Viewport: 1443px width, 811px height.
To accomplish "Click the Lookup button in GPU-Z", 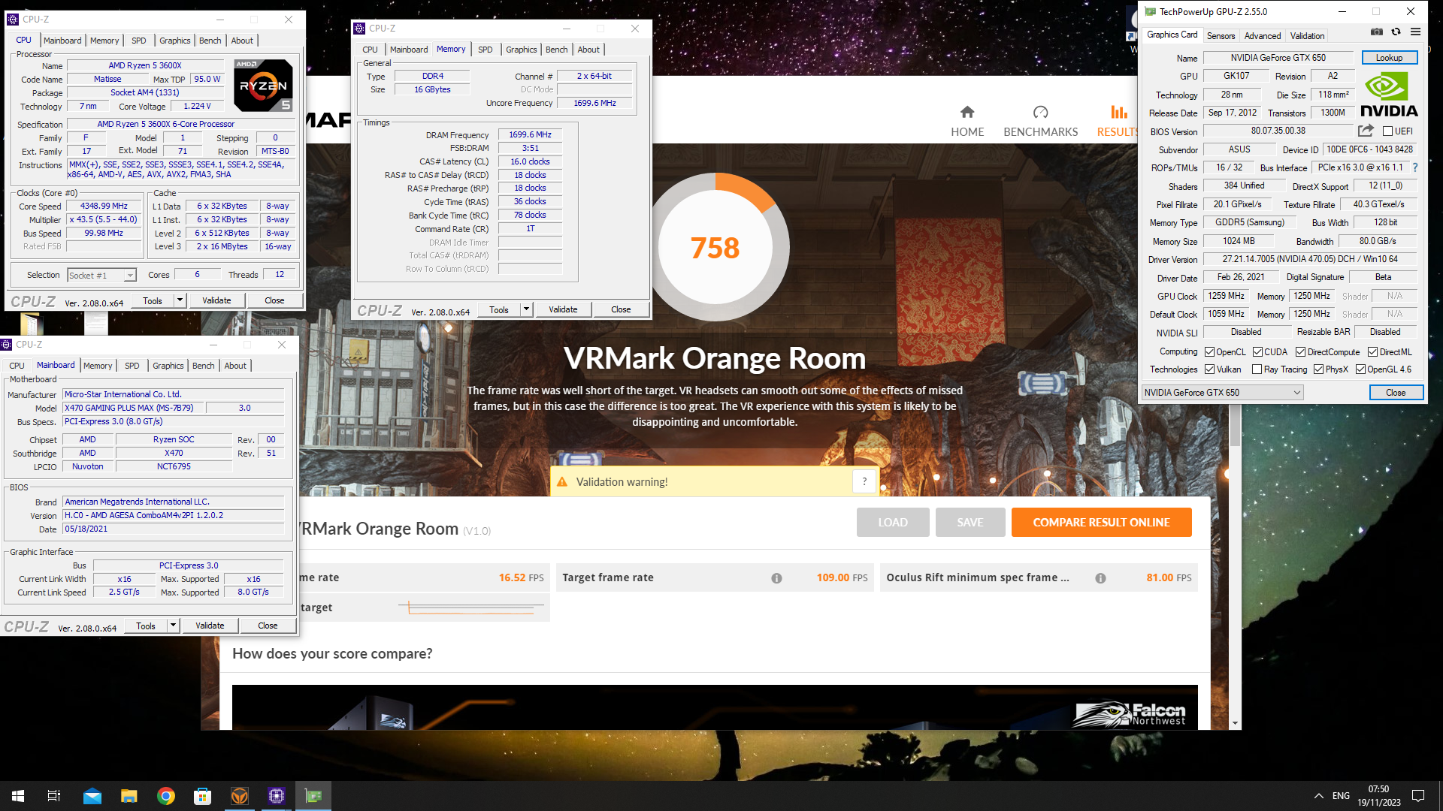I will point(1389,58).
